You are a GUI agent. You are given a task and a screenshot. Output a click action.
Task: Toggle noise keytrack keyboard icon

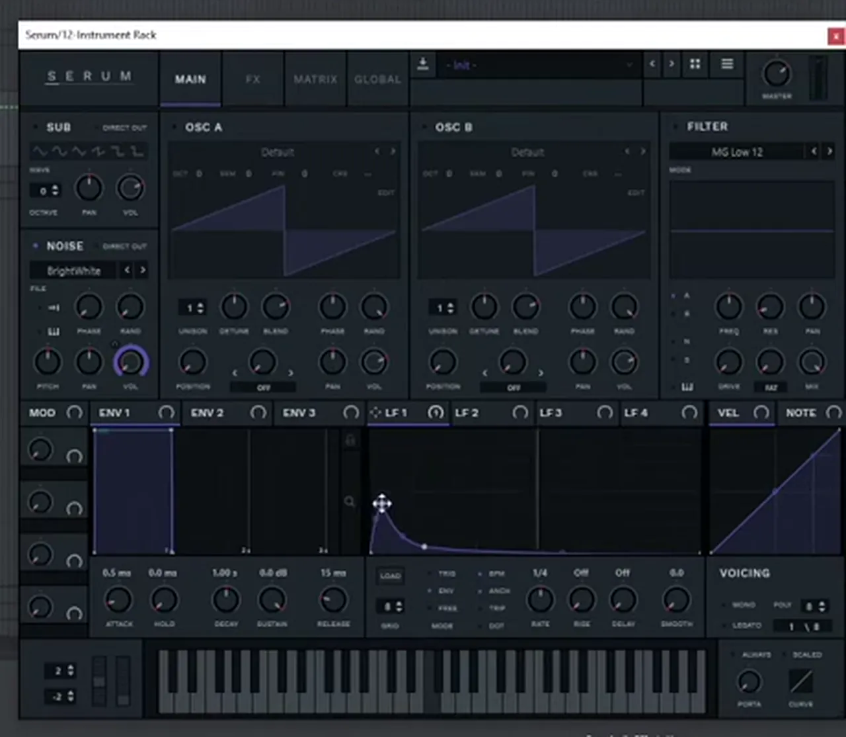pos(54,331)
